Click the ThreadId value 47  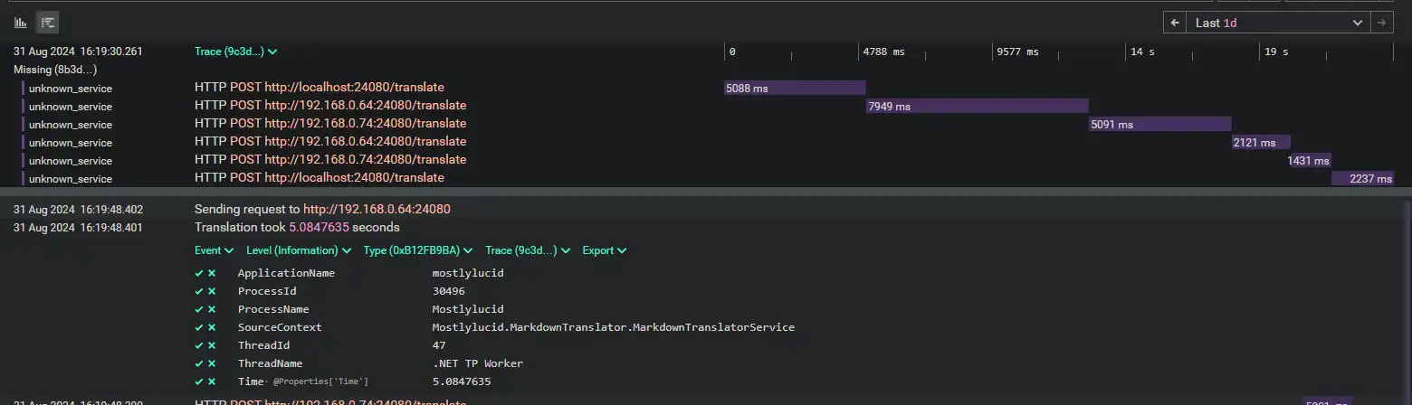point(439,345)
